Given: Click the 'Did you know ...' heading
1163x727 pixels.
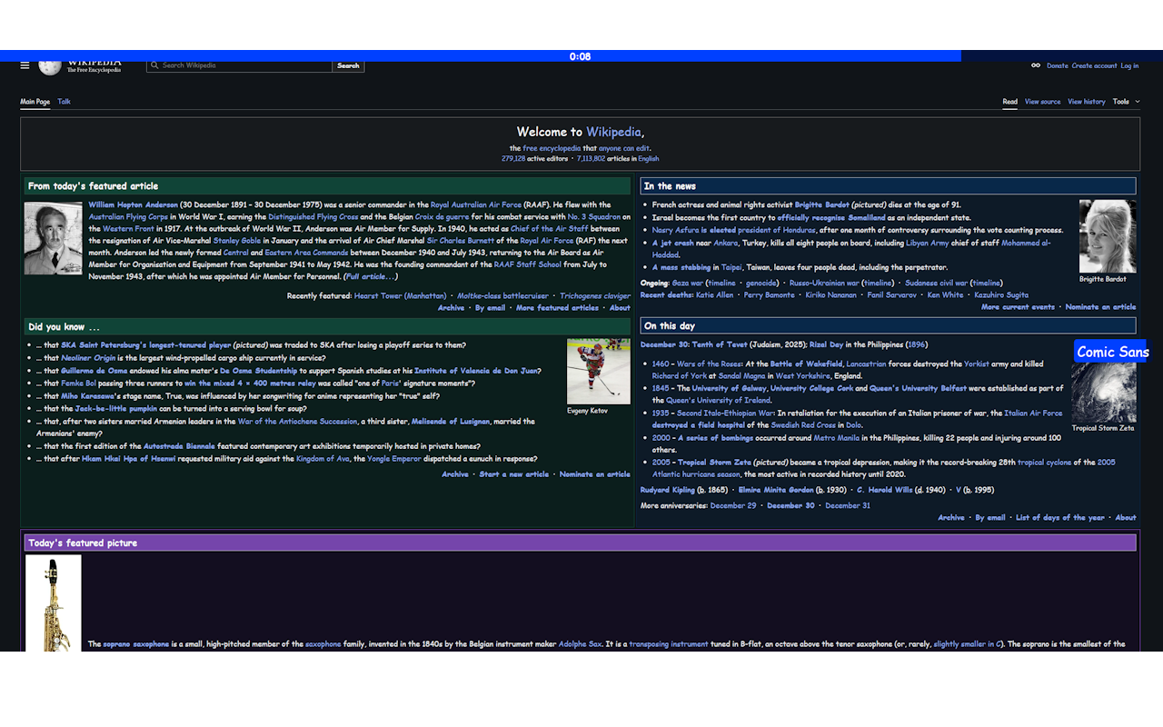Looking at the screenshot, I should tap(65, 327).
